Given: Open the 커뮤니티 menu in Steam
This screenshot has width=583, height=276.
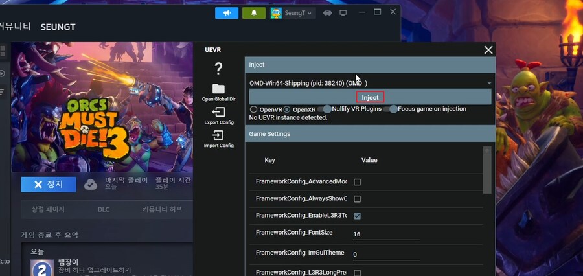Looking at the screenshot, I should 15,27.
